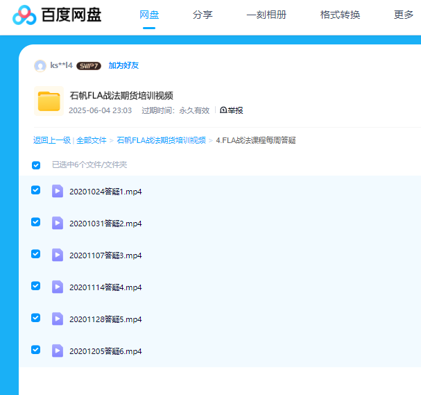
Task: Expand the 更多 menu
Action: 403,15
